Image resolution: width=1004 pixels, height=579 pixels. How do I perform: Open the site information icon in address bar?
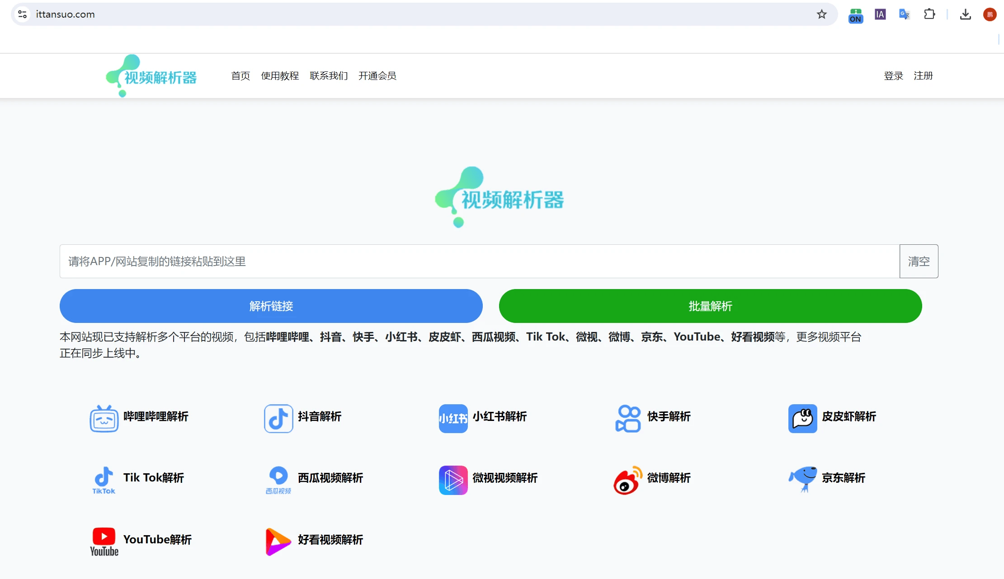[x=22, y=14]
